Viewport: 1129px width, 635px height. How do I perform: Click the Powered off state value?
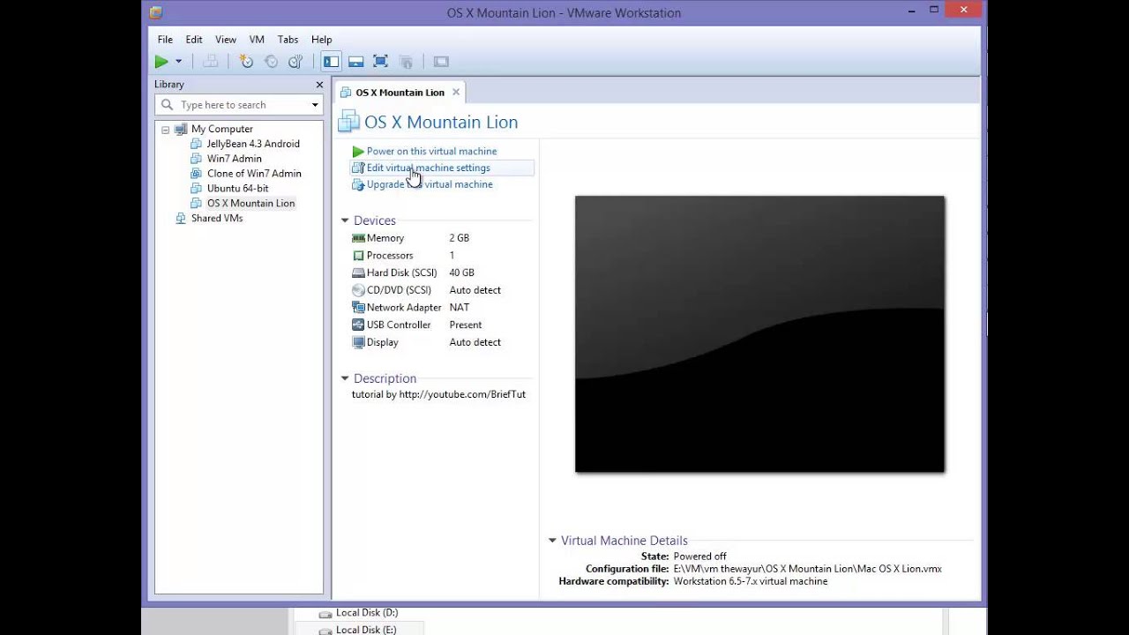point(699,557)
